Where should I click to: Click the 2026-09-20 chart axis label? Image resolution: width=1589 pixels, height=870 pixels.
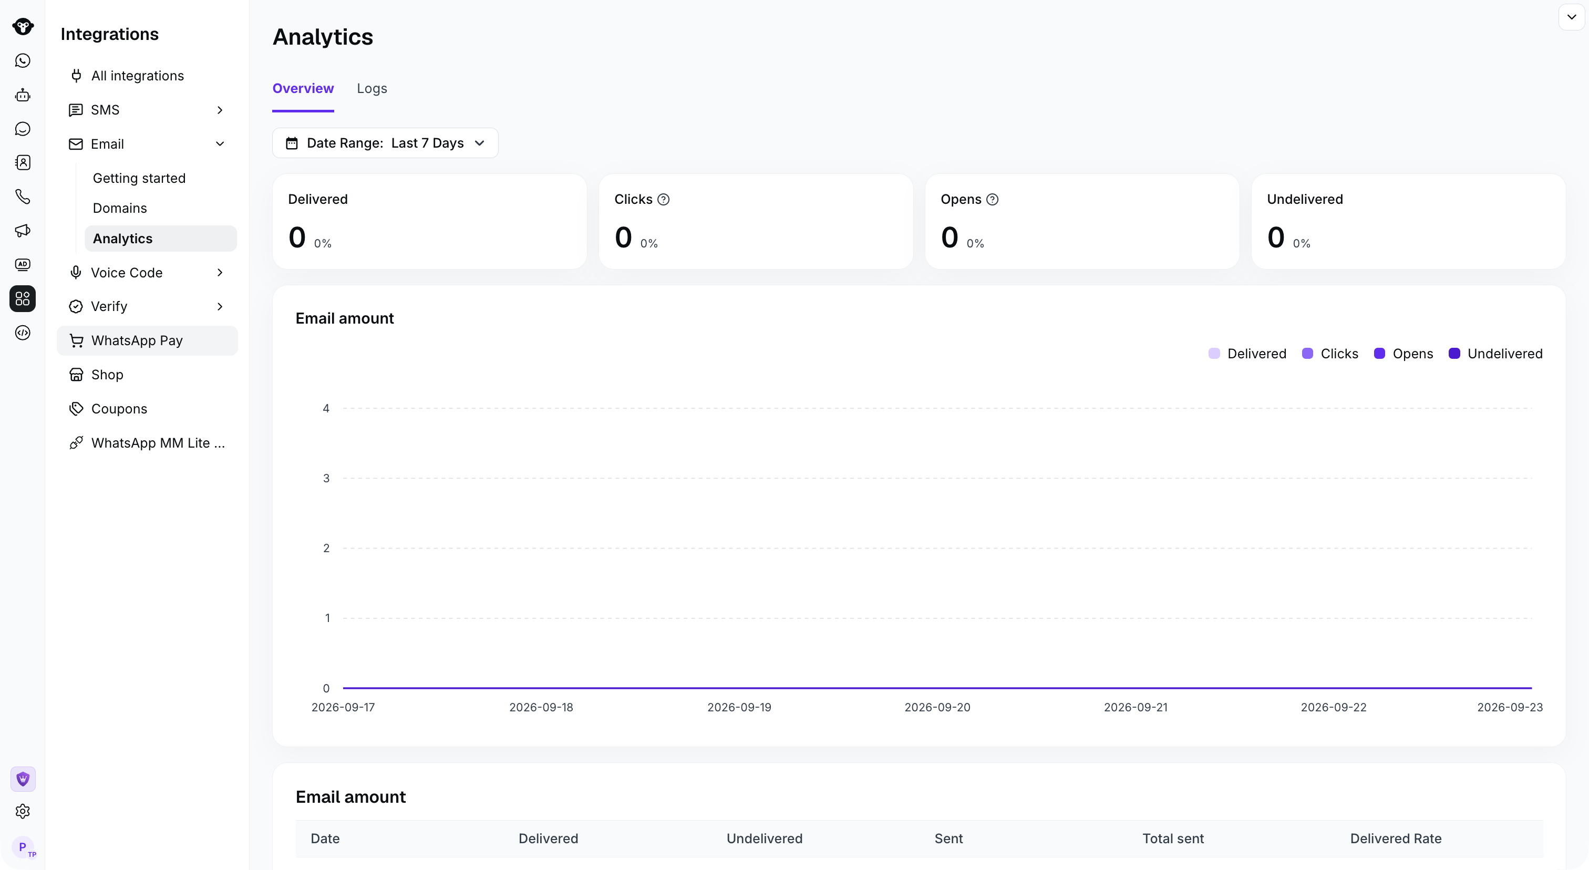pyautogui.click(x=937, y=707)
